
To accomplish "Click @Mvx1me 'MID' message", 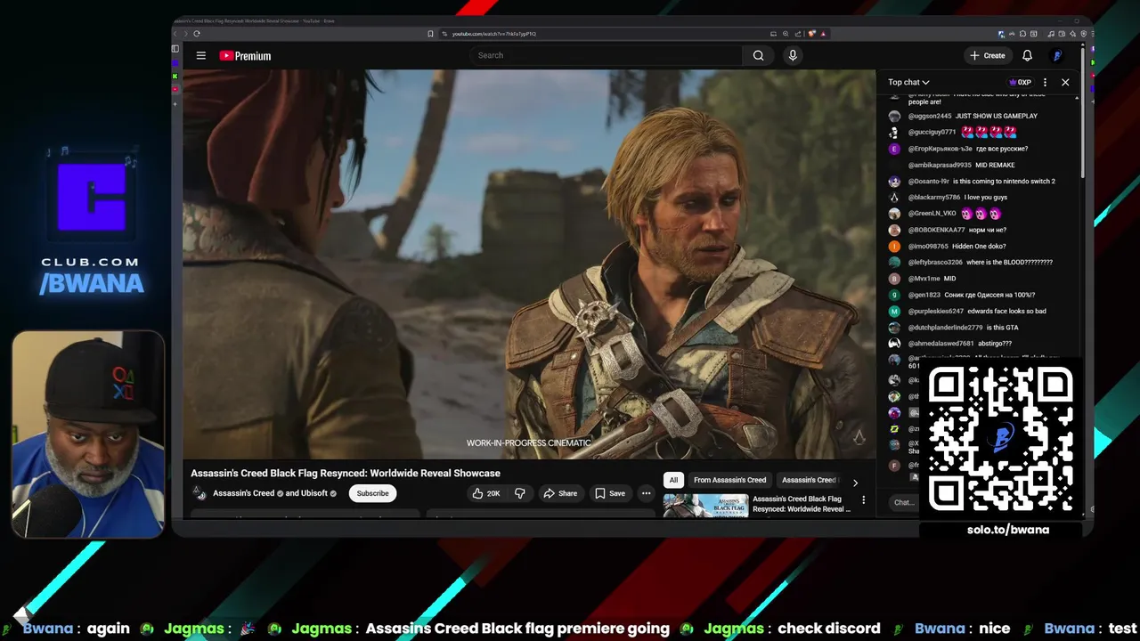I will 949,278.
